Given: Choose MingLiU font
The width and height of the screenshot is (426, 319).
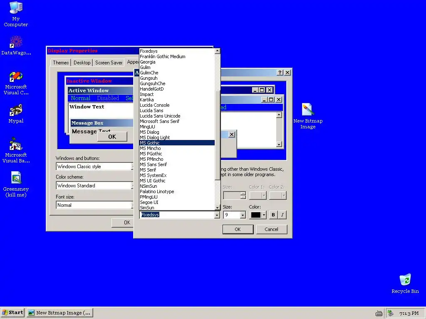Looking at the screenshot, I should coord(177,127).
